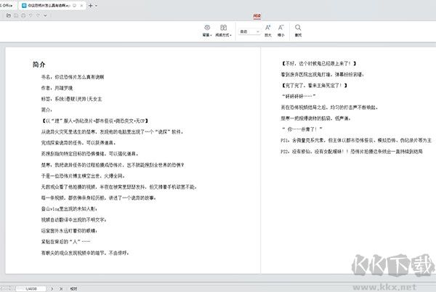The height and width of the screenshot is (292, 436).
Task: Expand the new tab dropdown arrow
Action: [96, 6]
